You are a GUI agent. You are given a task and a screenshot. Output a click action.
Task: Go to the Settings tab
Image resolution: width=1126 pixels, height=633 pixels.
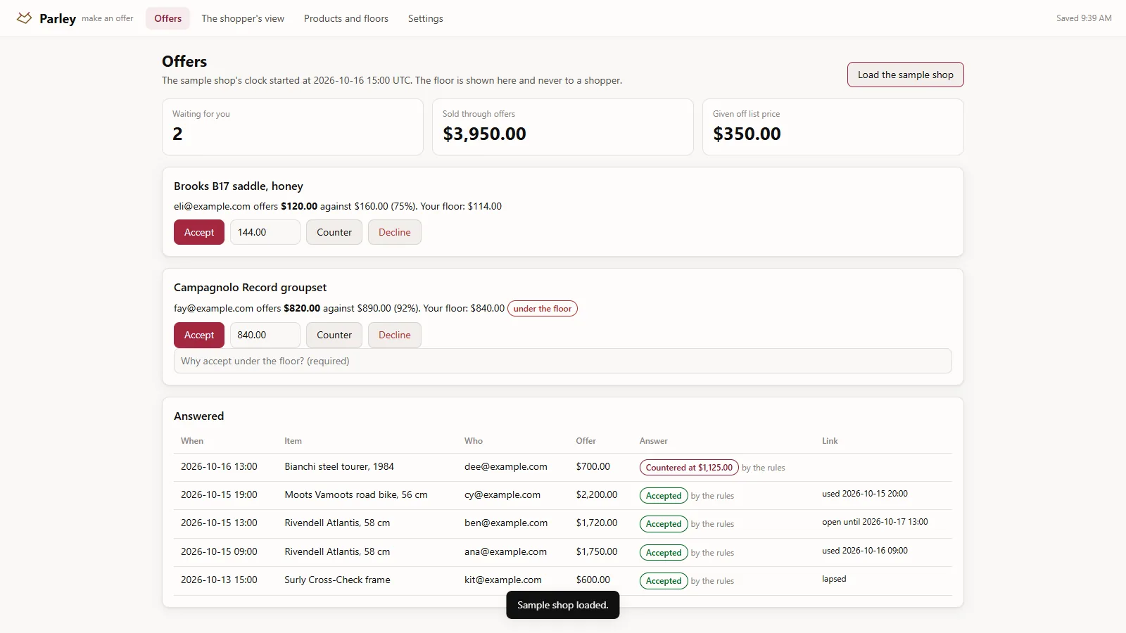(x=426, y=18)
